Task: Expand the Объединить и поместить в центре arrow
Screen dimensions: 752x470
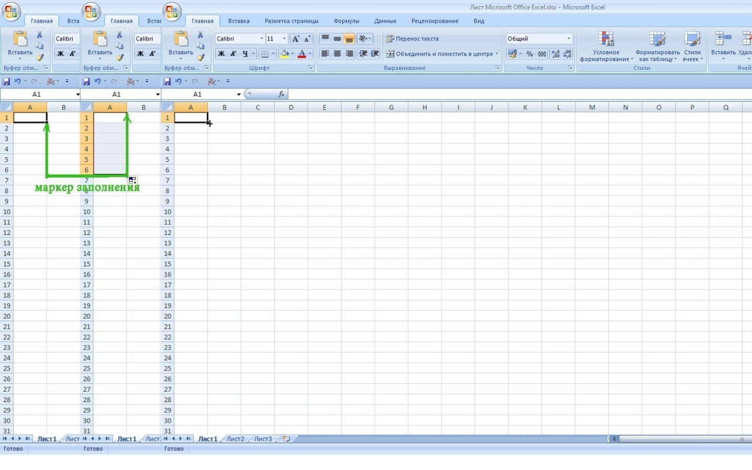Action: click(497, 54)
